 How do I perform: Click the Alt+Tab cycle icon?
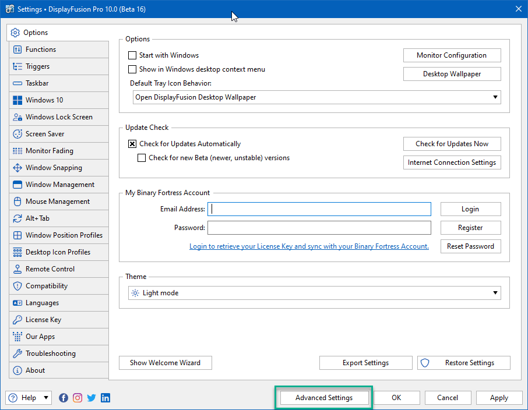click(x=17, y=218)
